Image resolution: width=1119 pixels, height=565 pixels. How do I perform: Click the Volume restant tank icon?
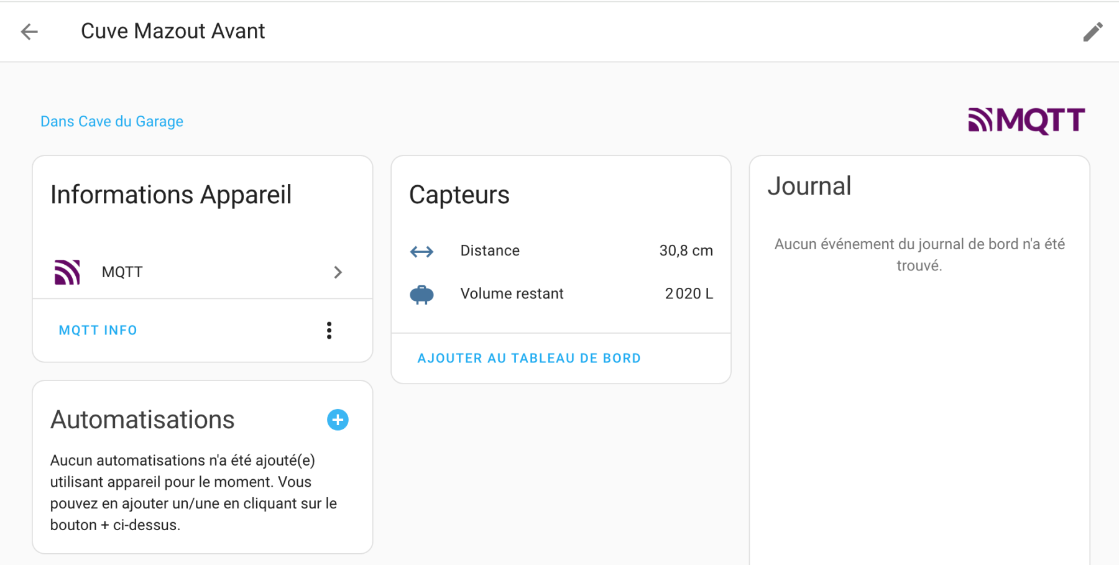(x=422, y=294)
